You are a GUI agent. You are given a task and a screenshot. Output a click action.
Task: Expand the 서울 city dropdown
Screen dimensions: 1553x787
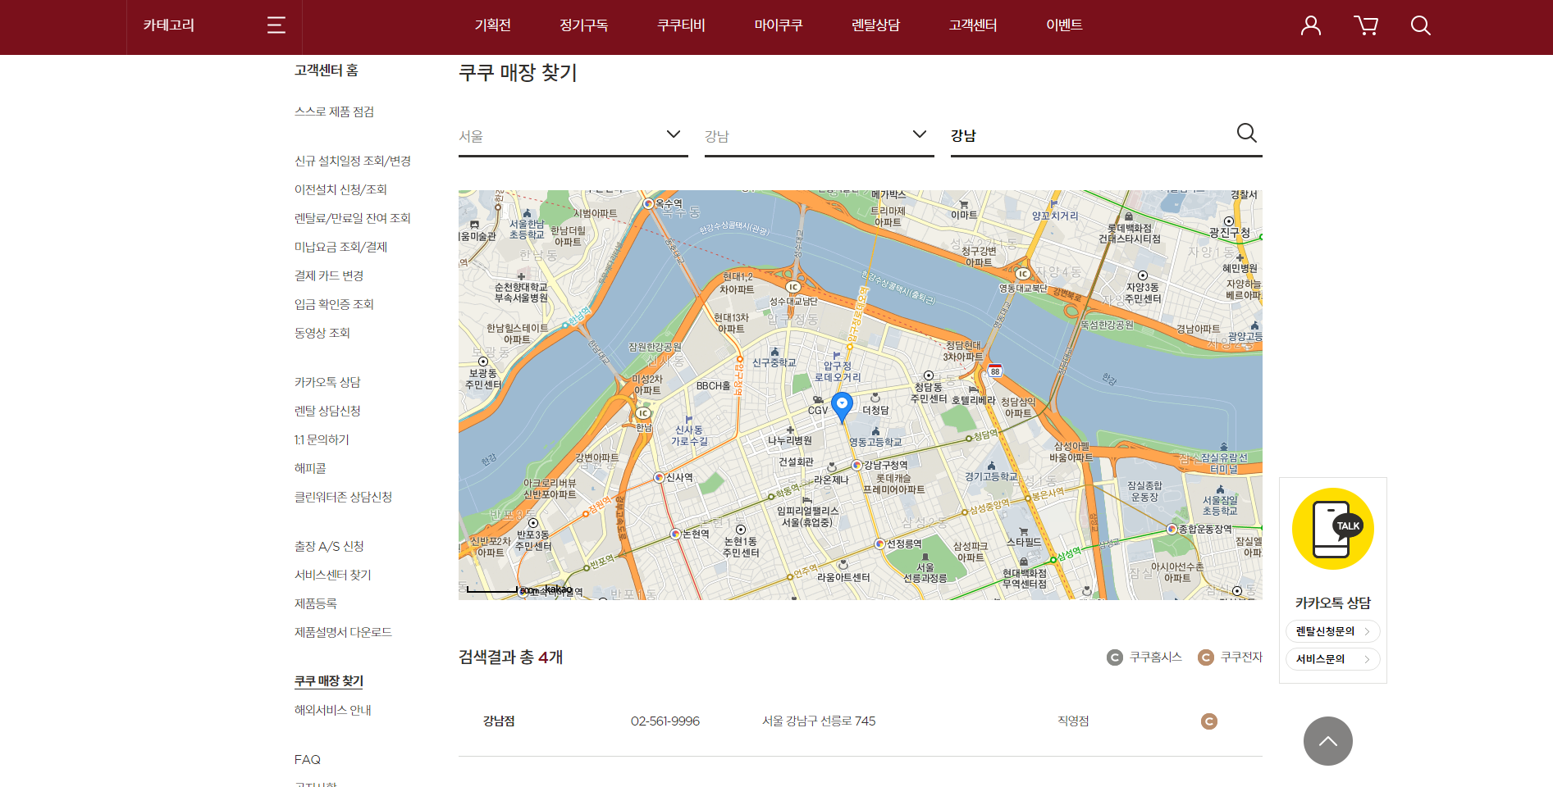click(573, 135)
